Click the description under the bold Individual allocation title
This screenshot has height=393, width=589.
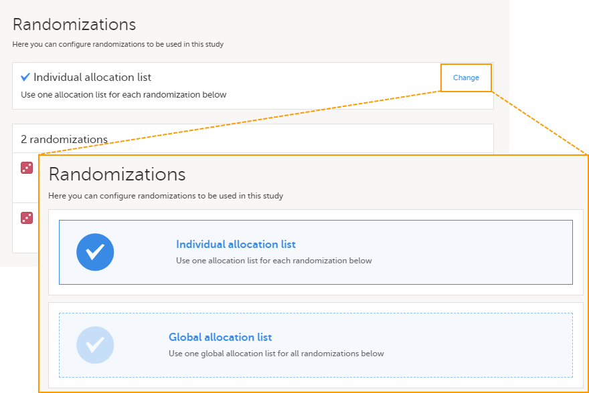[x=274, y=261]
